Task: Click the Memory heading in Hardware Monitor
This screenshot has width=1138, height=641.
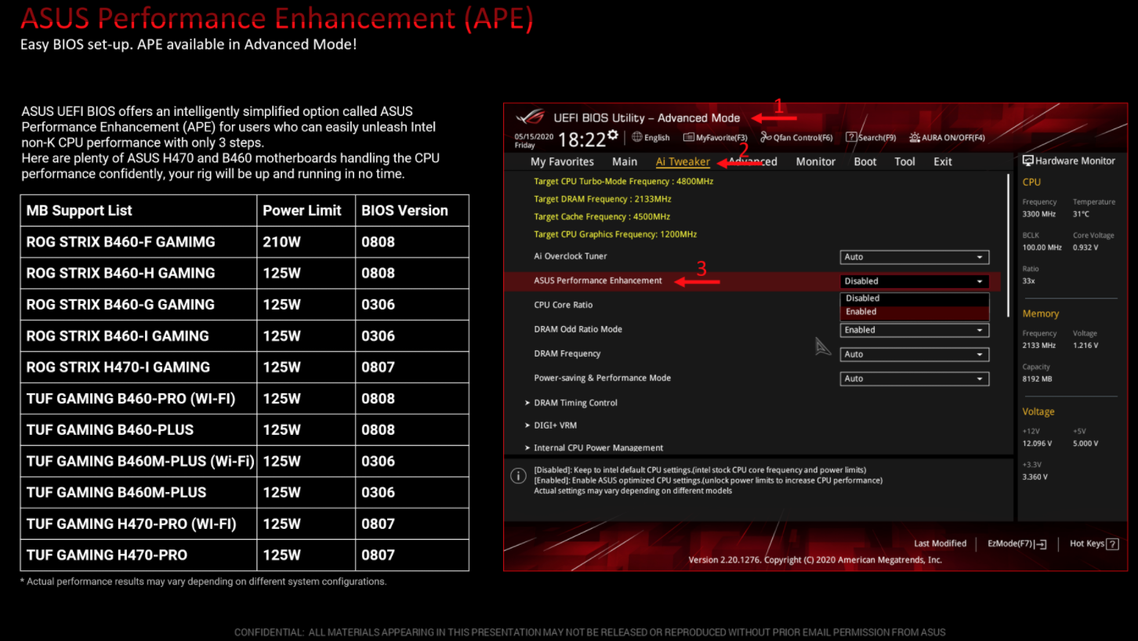Action: [1040, 313]
